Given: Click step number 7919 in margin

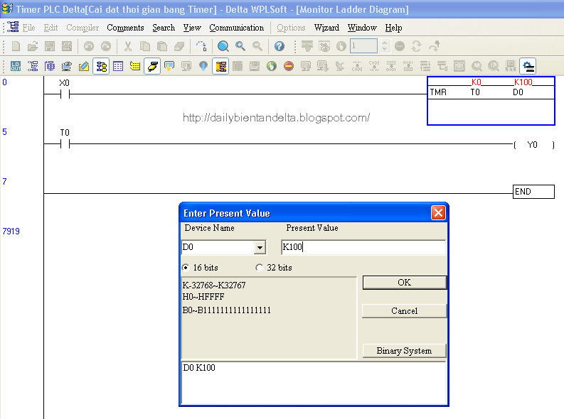Looking at the screenshot, I should coord(11,232).
